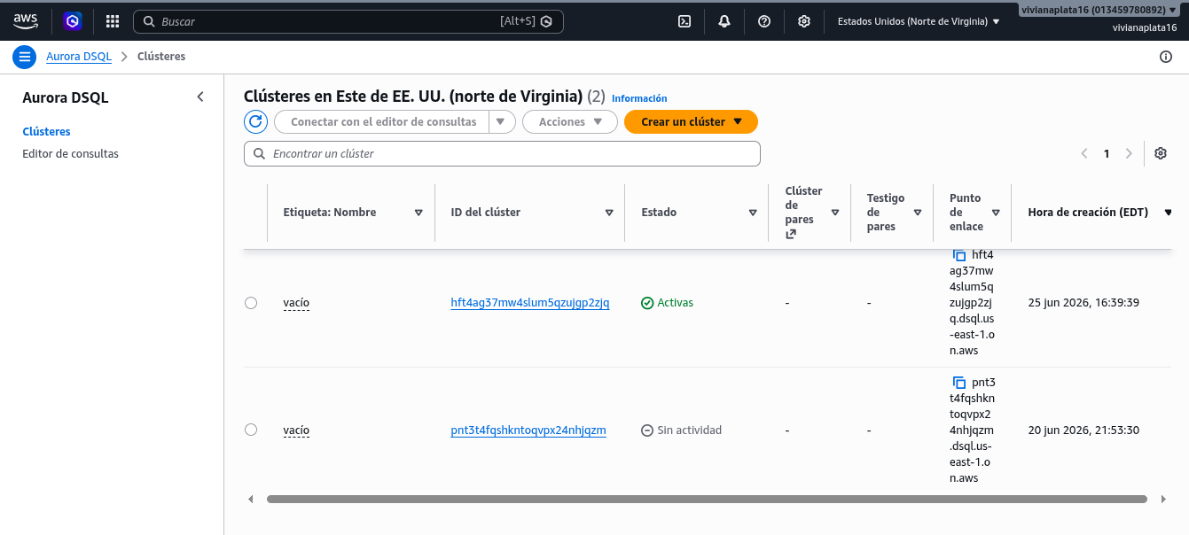Viewport: 1189px width, 535px height.
Task: Open Crear un clúster dropdown
Action: point(691,121)
